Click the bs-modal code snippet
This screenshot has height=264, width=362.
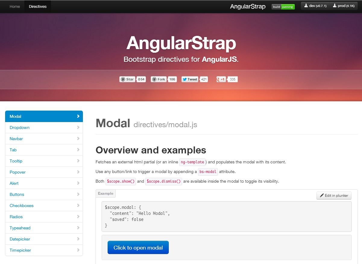(208, 172)
